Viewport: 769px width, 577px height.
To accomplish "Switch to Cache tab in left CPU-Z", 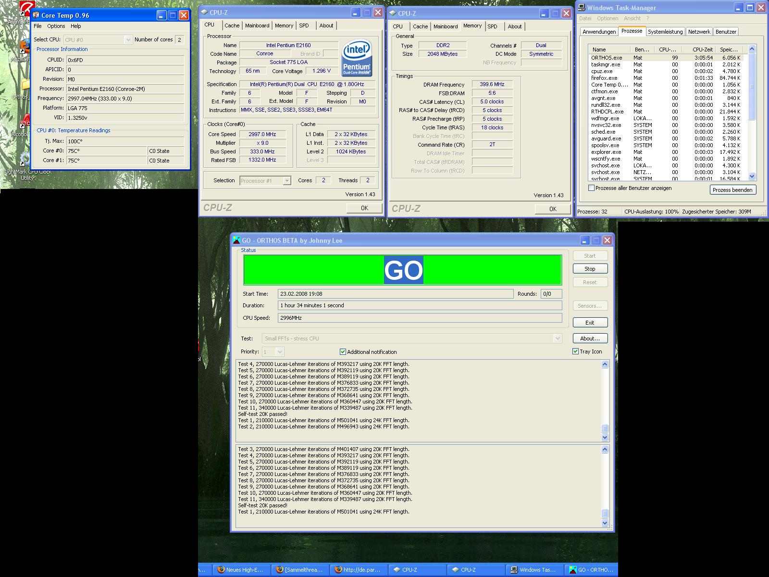I will coord(232,25).
